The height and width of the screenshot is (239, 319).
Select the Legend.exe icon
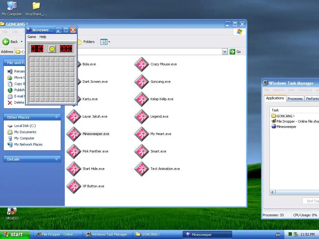click(x=142, y=117)
